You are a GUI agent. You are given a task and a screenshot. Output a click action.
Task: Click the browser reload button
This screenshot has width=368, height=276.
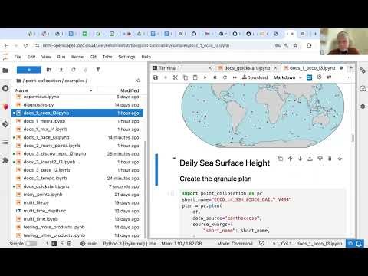pos(25,45)
